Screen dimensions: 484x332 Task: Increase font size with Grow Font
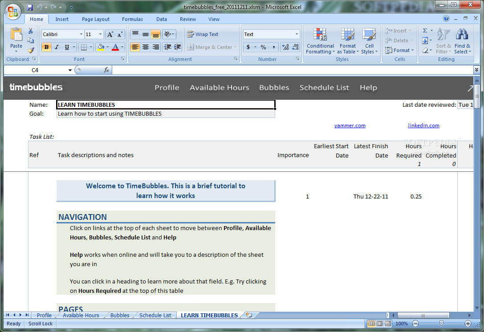(110, 34)
